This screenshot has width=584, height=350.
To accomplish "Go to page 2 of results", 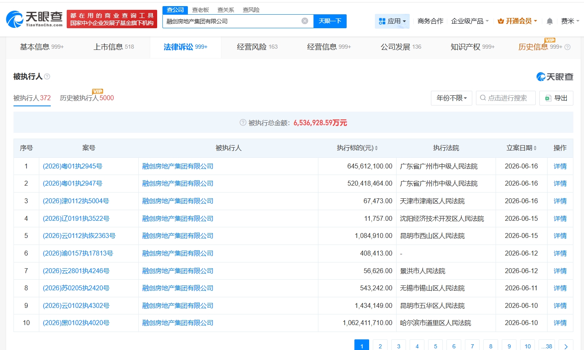I will tap(380, 346).
